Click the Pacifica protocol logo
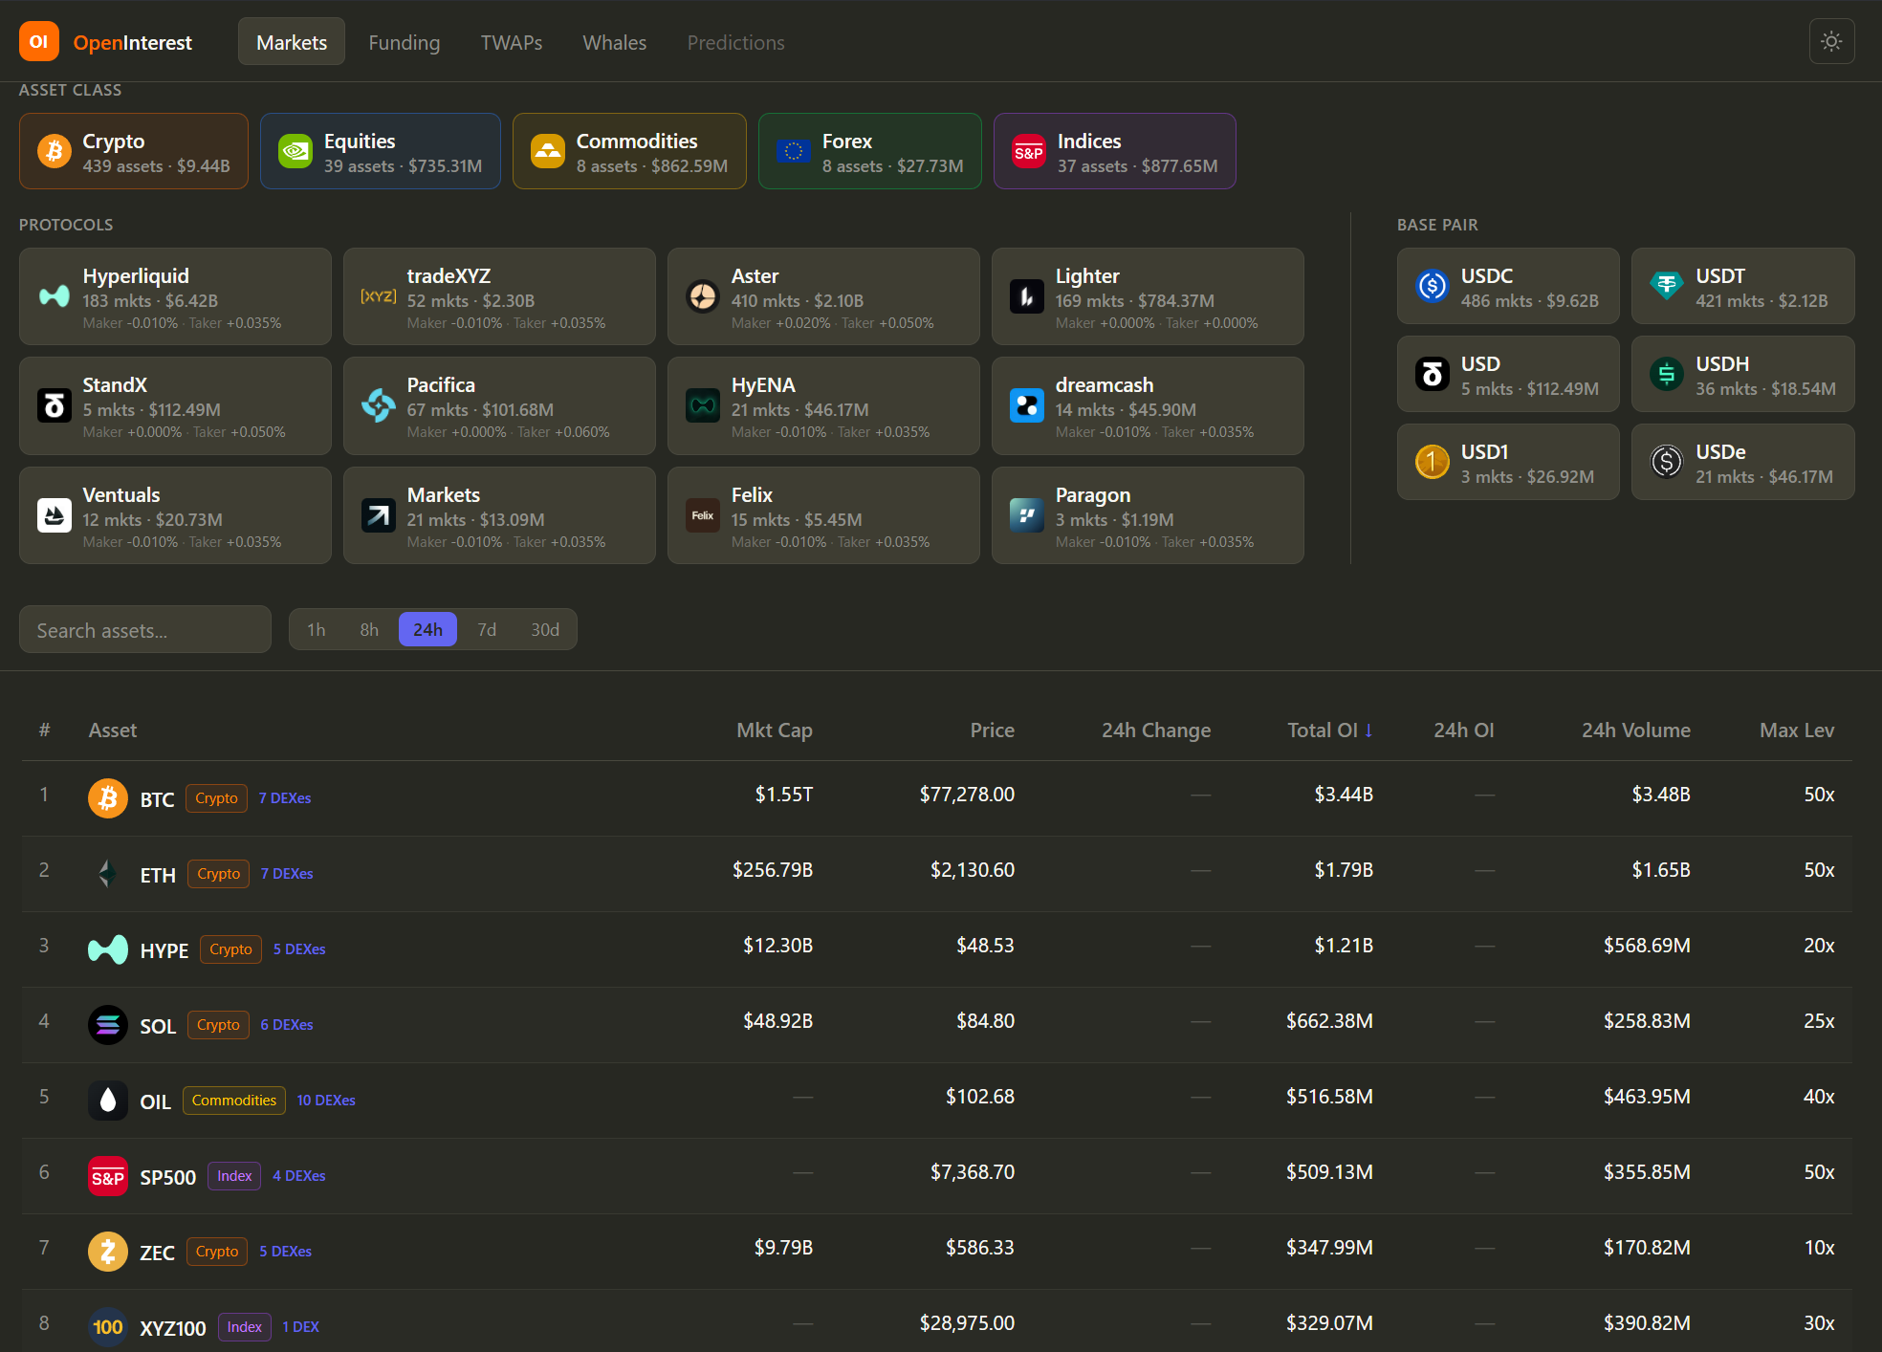Screen dimensions: 1882x1352 coord(379,405)
